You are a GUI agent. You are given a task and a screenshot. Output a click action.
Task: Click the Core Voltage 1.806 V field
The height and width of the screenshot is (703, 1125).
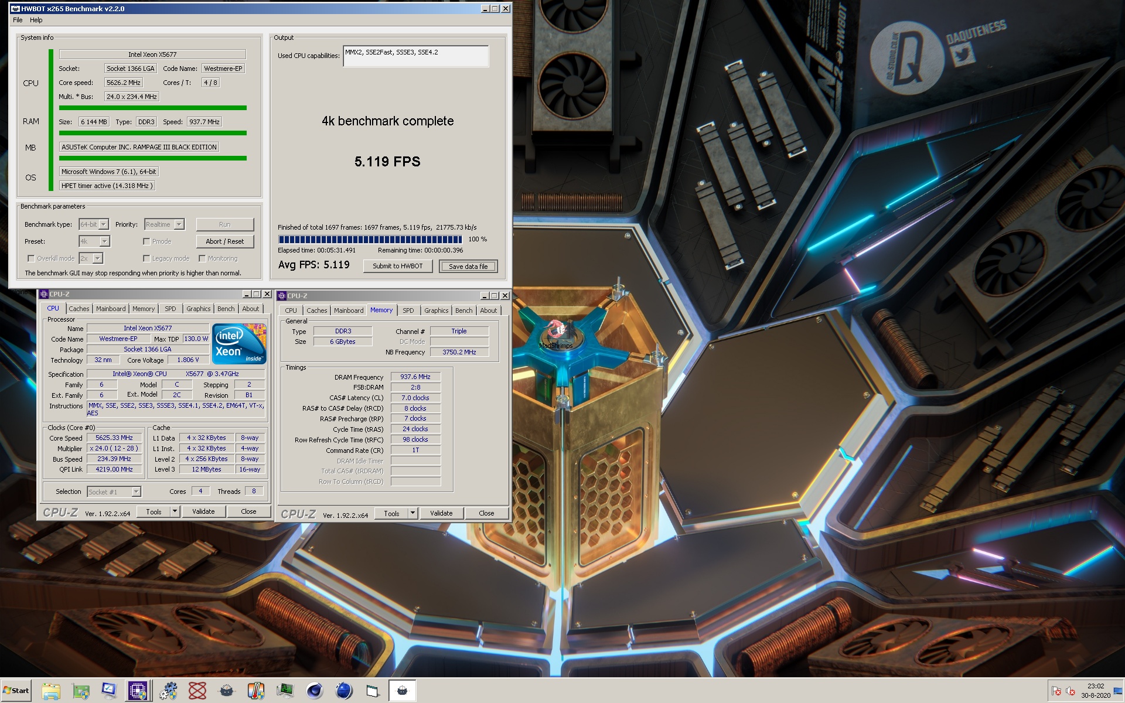[x=187, y=360]
